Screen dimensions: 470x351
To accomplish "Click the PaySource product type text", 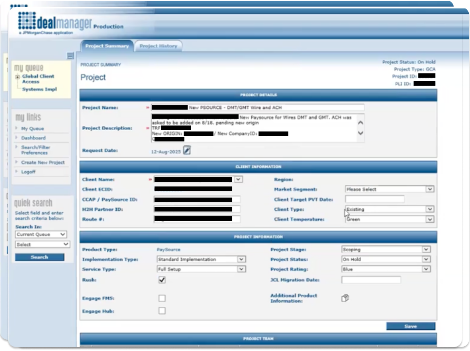I will pos(168,250).
